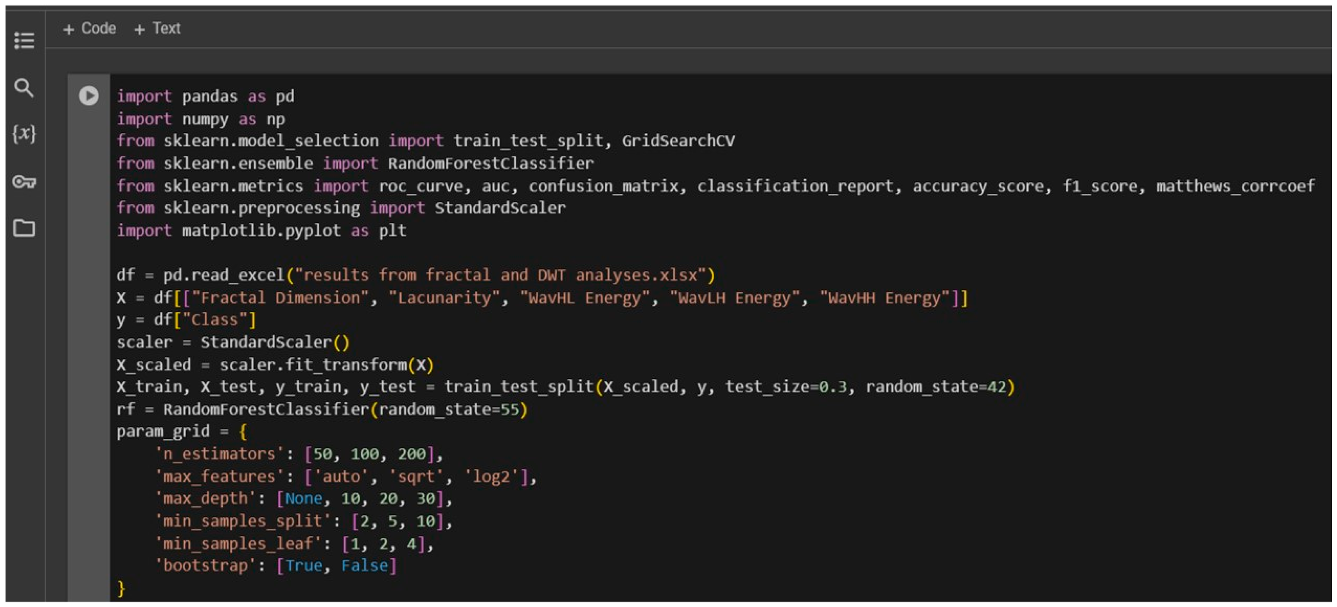
Task: Open the files folder icon
Action: click(x=24, y=228)
